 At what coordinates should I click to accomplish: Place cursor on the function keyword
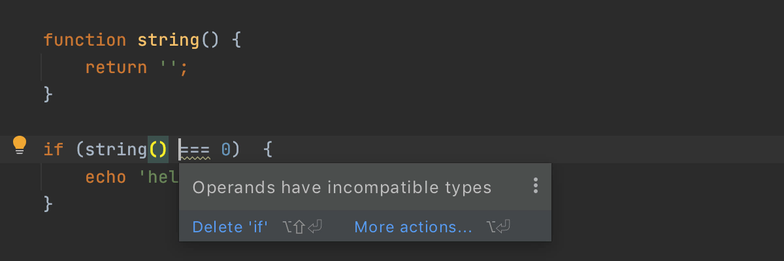(x=85, y=40)
